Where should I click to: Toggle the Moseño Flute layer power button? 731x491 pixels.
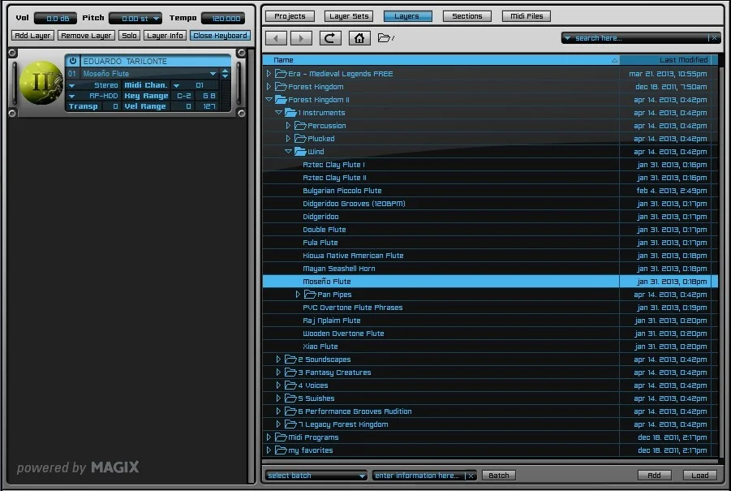coord(73,61)
